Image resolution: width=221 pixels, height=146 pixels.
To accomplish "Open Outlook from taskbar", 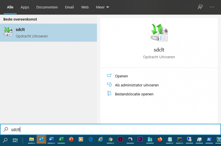I will [41, 139].
